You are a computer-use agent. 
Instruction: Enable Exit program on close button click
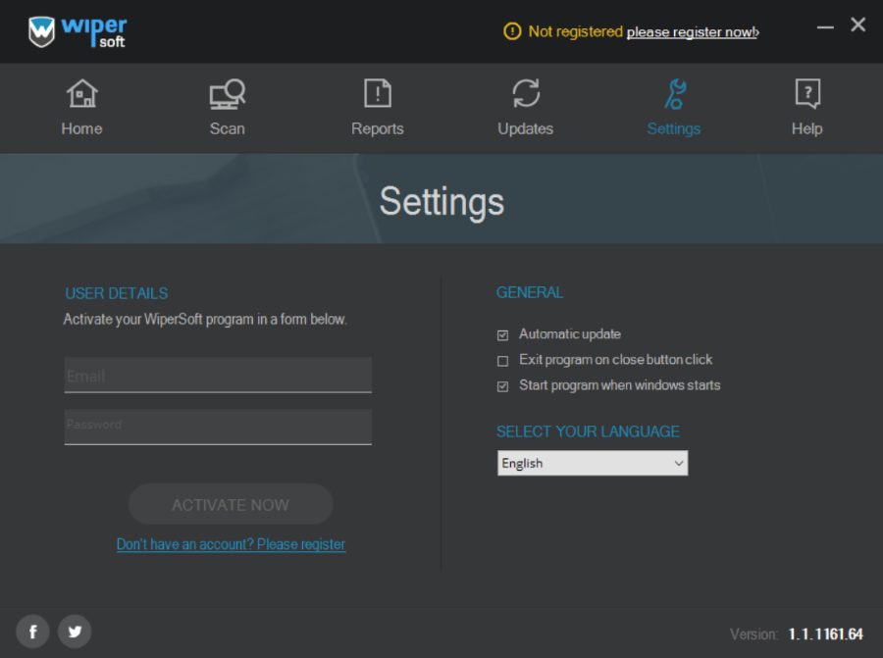pyautogui.click(x=503, y=361)
